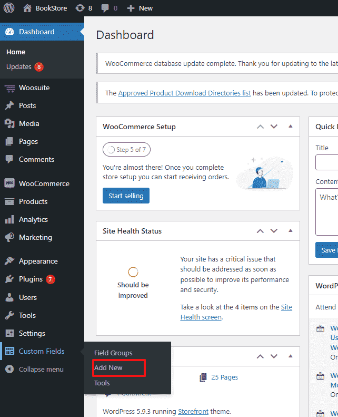The image size is (338, 417).
Task: Click the Start selling button
Action: point(126,196)
